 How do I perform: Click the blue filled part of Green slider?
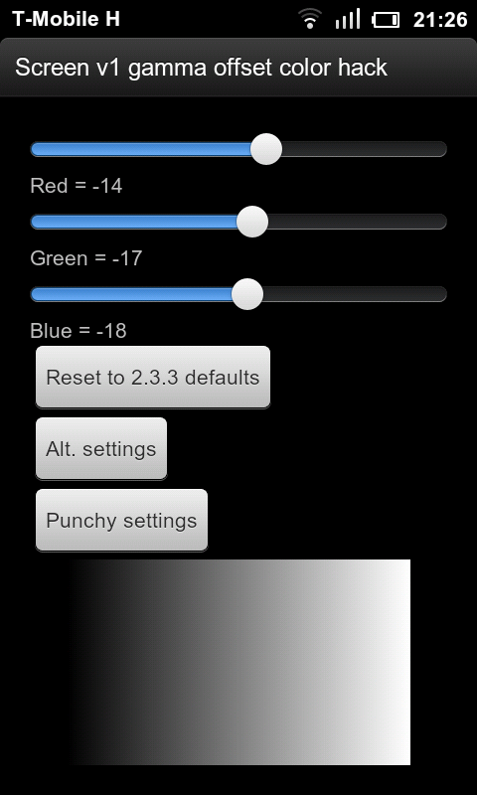point(133,222)
